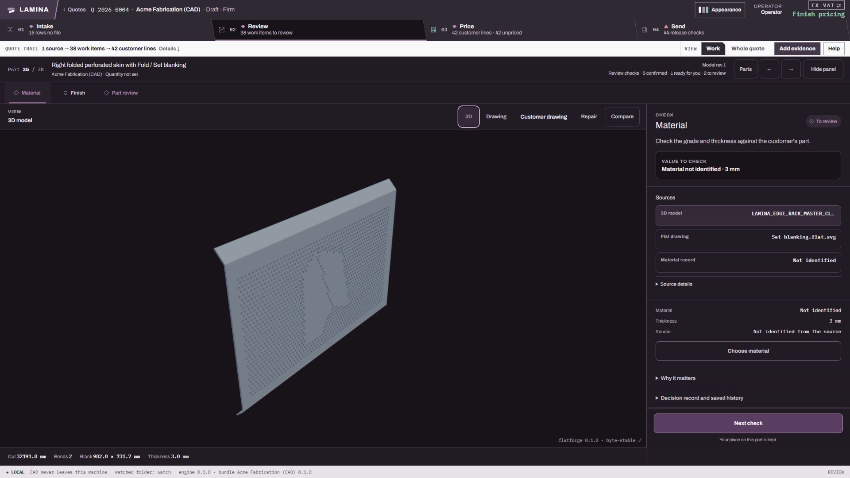Screen dimensions: 850x478
Task: Click Choose material button
Action: (748, 351)
